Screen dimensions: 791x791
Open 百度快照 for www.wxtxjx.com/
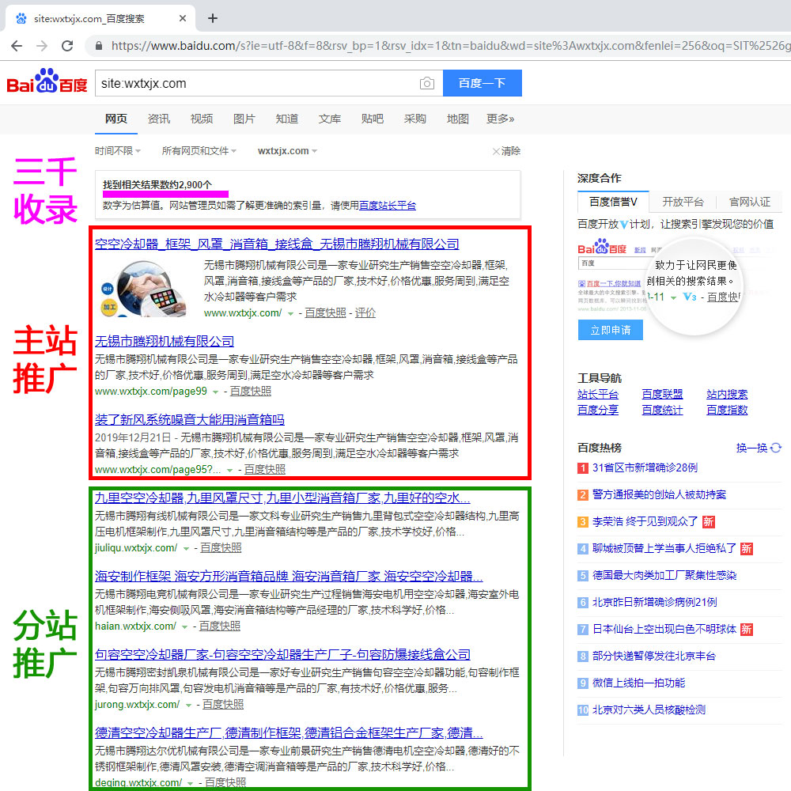tap(325, 312)
